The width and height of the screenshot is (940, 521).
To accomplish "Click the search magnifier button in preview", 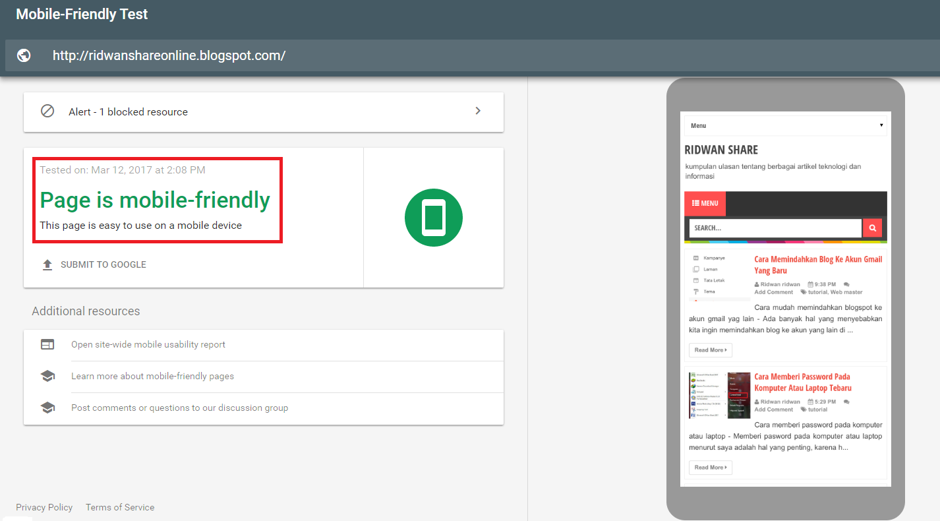I will 872,228.
